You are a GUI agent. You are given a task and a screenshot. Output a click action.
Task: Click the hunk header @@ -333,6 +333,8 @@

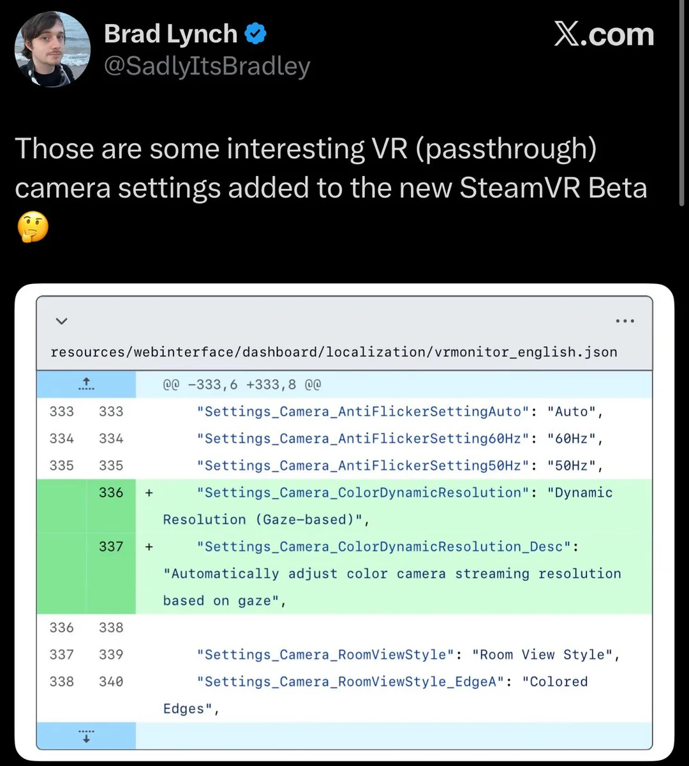click(242, 385)
